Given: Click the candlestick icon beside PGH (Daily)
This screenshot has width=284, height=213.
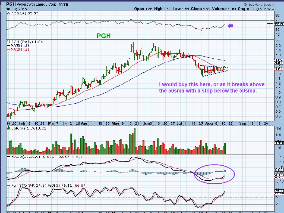Looking at the screenshot, I should [8, 42].
